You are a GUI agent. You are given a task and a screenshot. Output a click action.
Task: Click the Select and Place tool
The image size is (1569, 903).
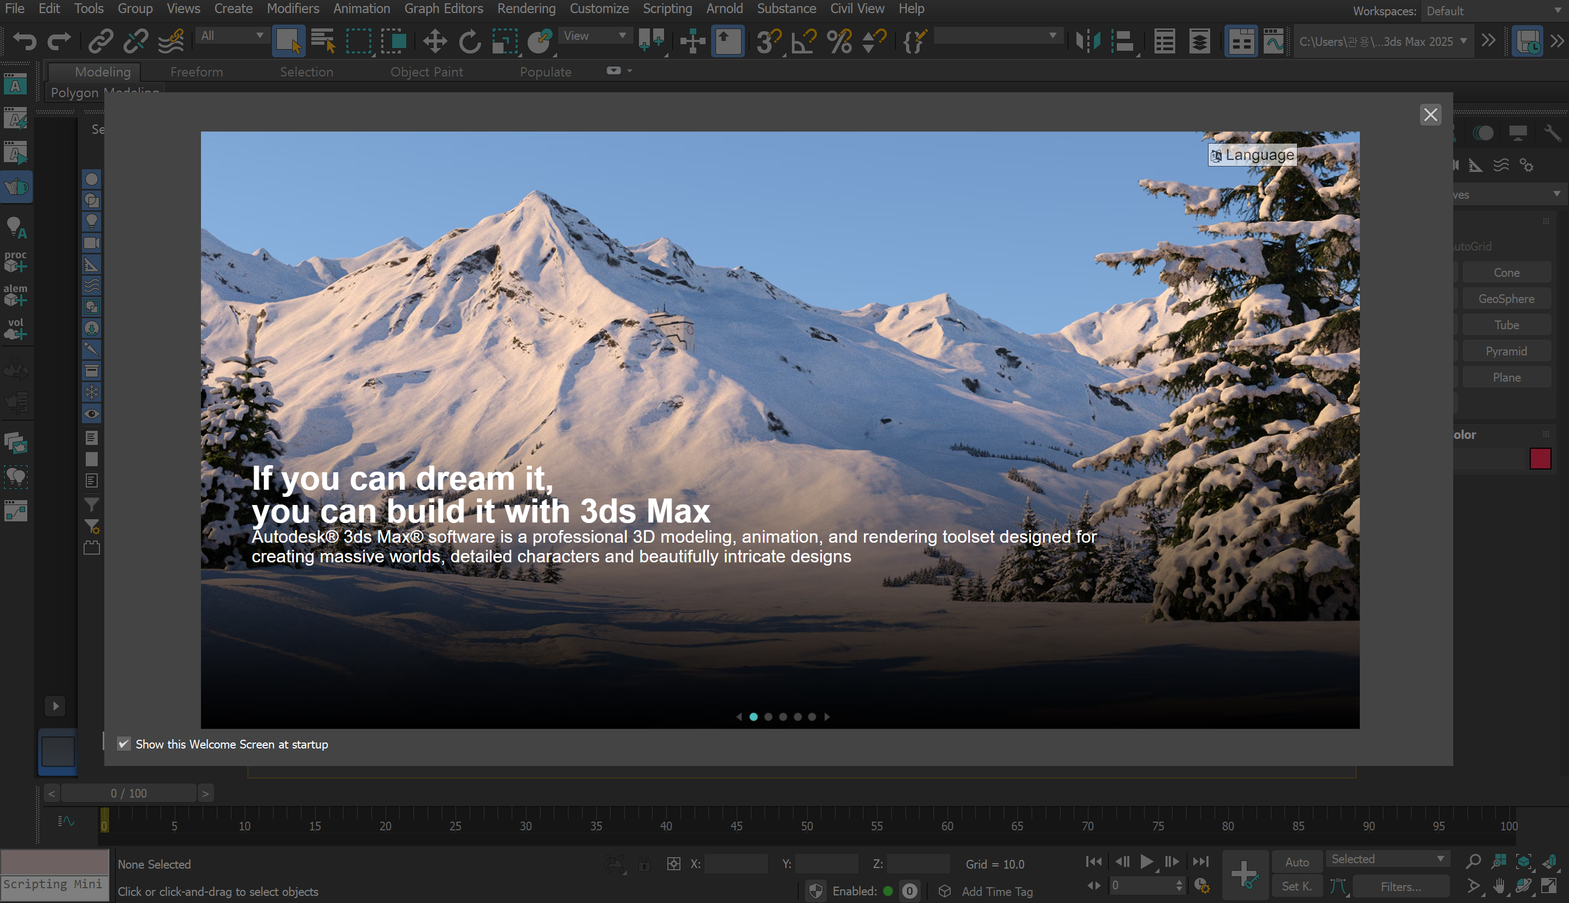(x=540, y=41)
